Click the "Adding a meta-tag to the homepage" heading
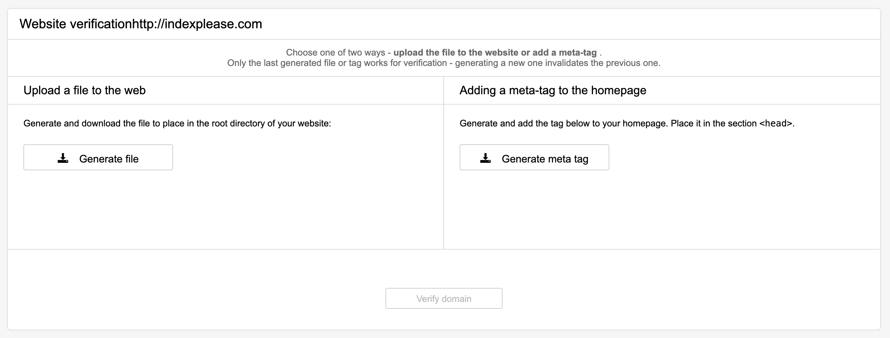This screenshot has height=338, width=890. point(553,90)
